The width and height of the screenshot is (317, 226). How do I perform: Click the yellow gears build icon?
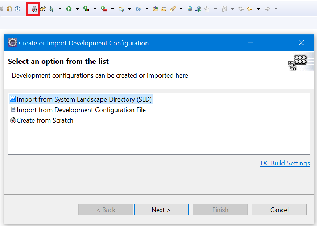43,9
